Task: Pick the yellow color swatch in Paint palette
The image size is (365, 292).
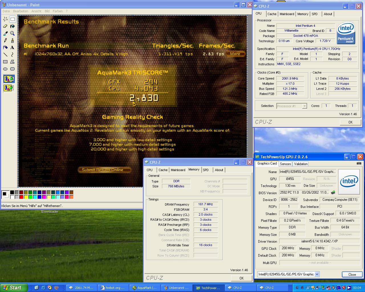Action: 26,197
